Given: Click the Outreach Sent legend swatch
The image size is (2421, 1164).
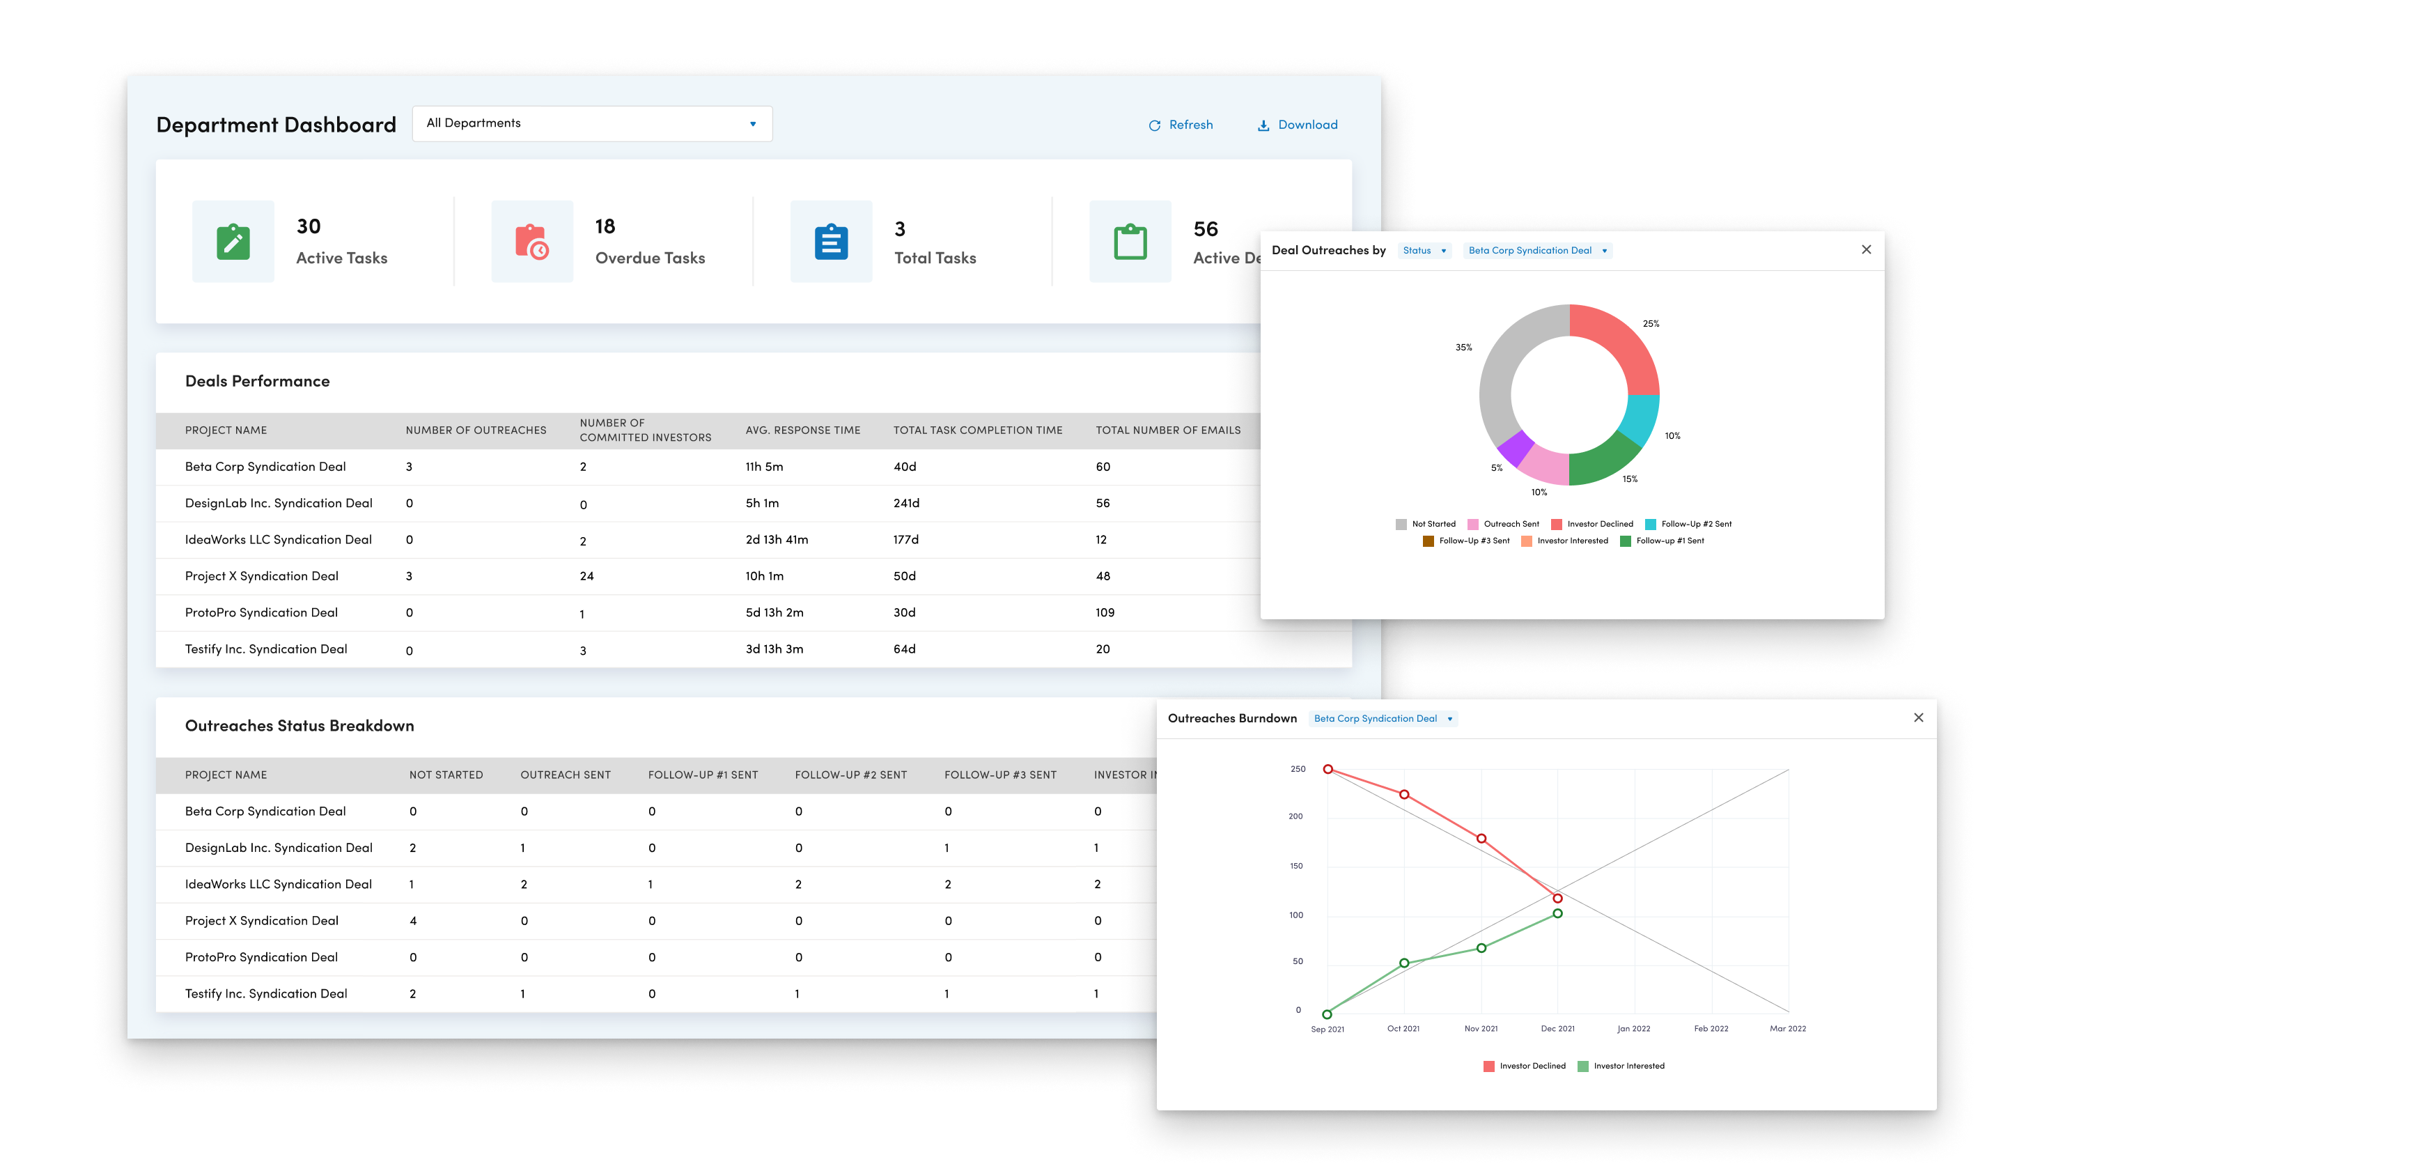Looking at the screenshot, I should [1474, 525].
